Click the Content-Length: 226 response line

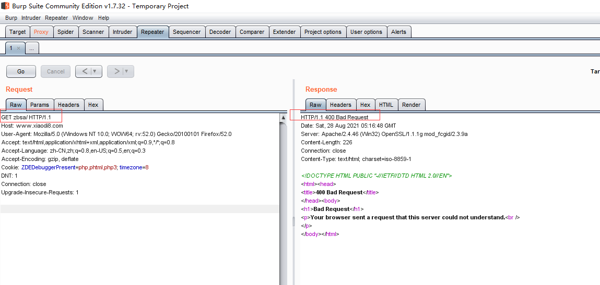(326, 143)
